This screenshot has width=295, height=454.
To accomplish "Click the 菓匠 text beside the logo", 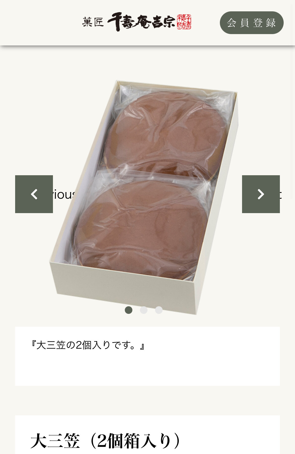I will [x=93, y=22].
